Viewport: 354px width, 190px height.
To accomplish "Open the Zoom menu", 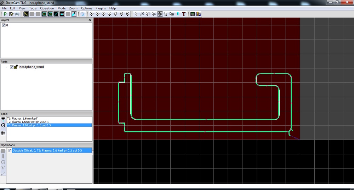I will pos(73,8).
